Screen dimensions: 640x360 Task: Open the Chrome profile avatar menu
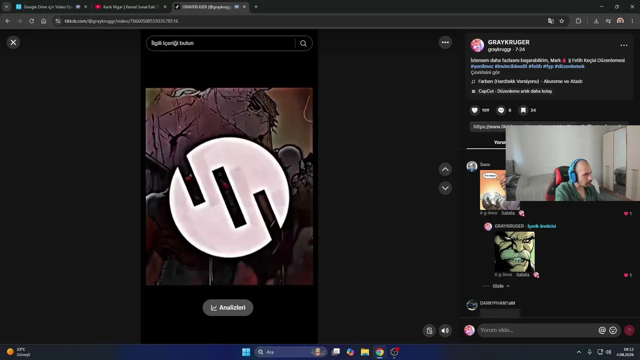620,21
